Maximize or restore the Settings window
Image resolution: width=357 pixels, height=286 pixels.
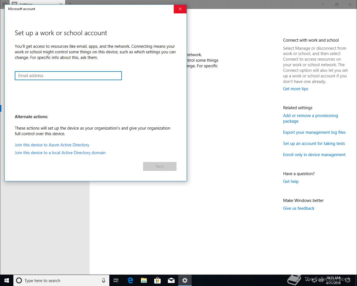337,4
